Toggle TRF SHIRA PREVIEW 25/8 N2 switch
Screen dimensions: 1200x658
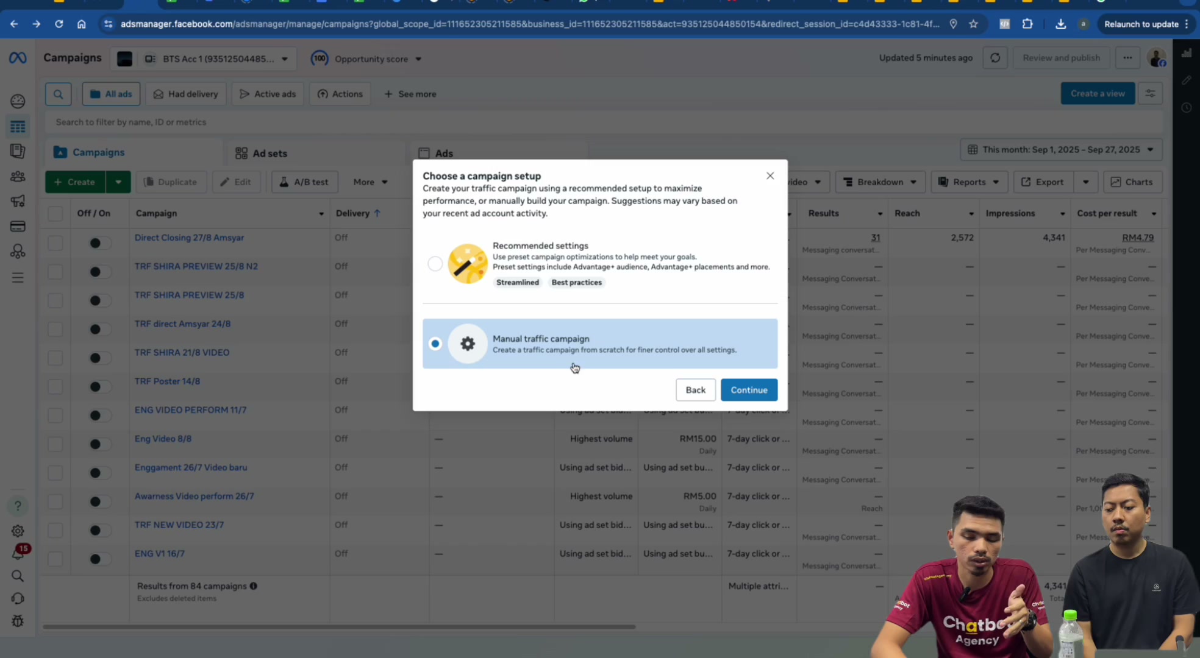click(99, 272)
